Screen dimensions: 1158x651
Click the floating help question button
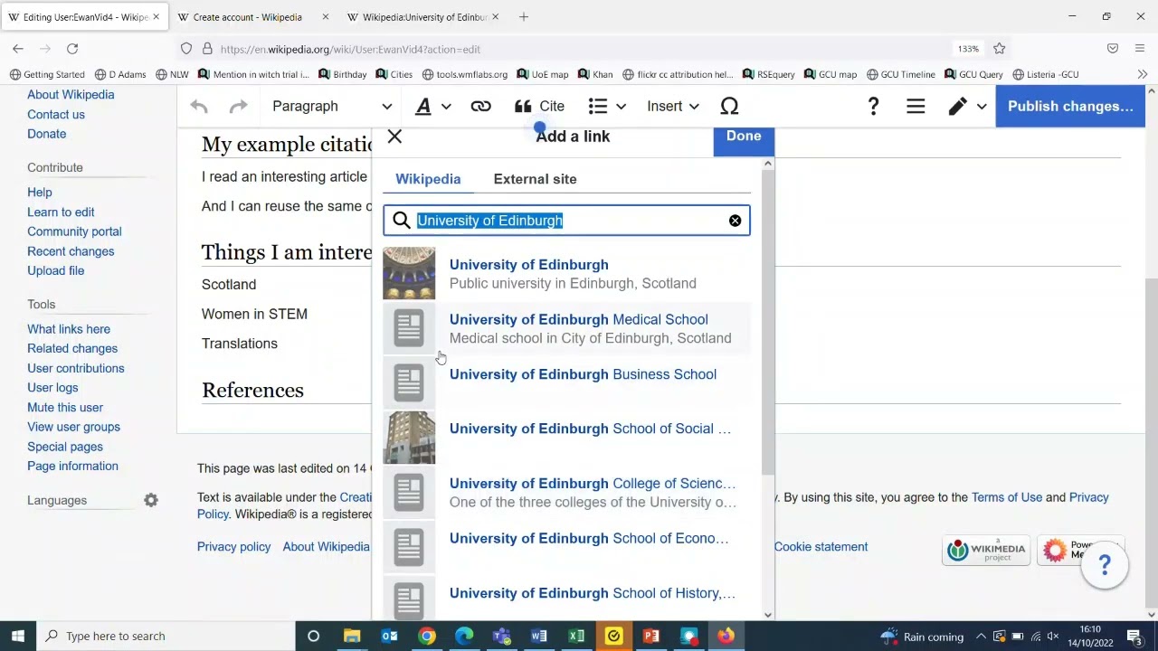tap(1105, 566)
